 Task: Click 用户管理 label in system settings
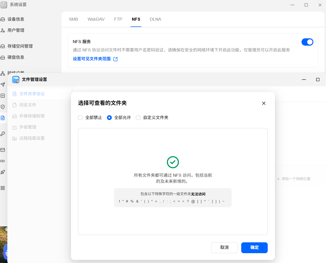pyautogui.click(x=16, y=30)
